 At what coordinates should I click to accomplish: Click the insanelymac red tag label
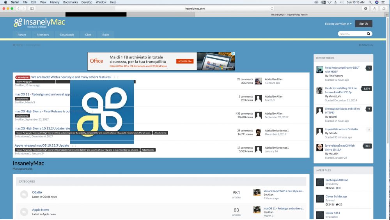(23, 77)
